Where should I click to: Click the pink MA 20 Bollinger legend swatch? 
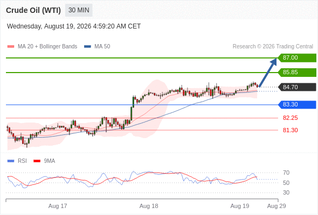coord(11,47)
